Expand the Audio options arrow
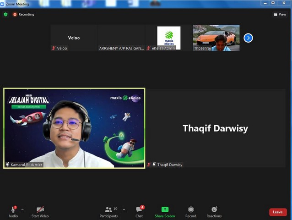This screenshot has height=220, width=292. pyautogui.click(x=22, y=209)
